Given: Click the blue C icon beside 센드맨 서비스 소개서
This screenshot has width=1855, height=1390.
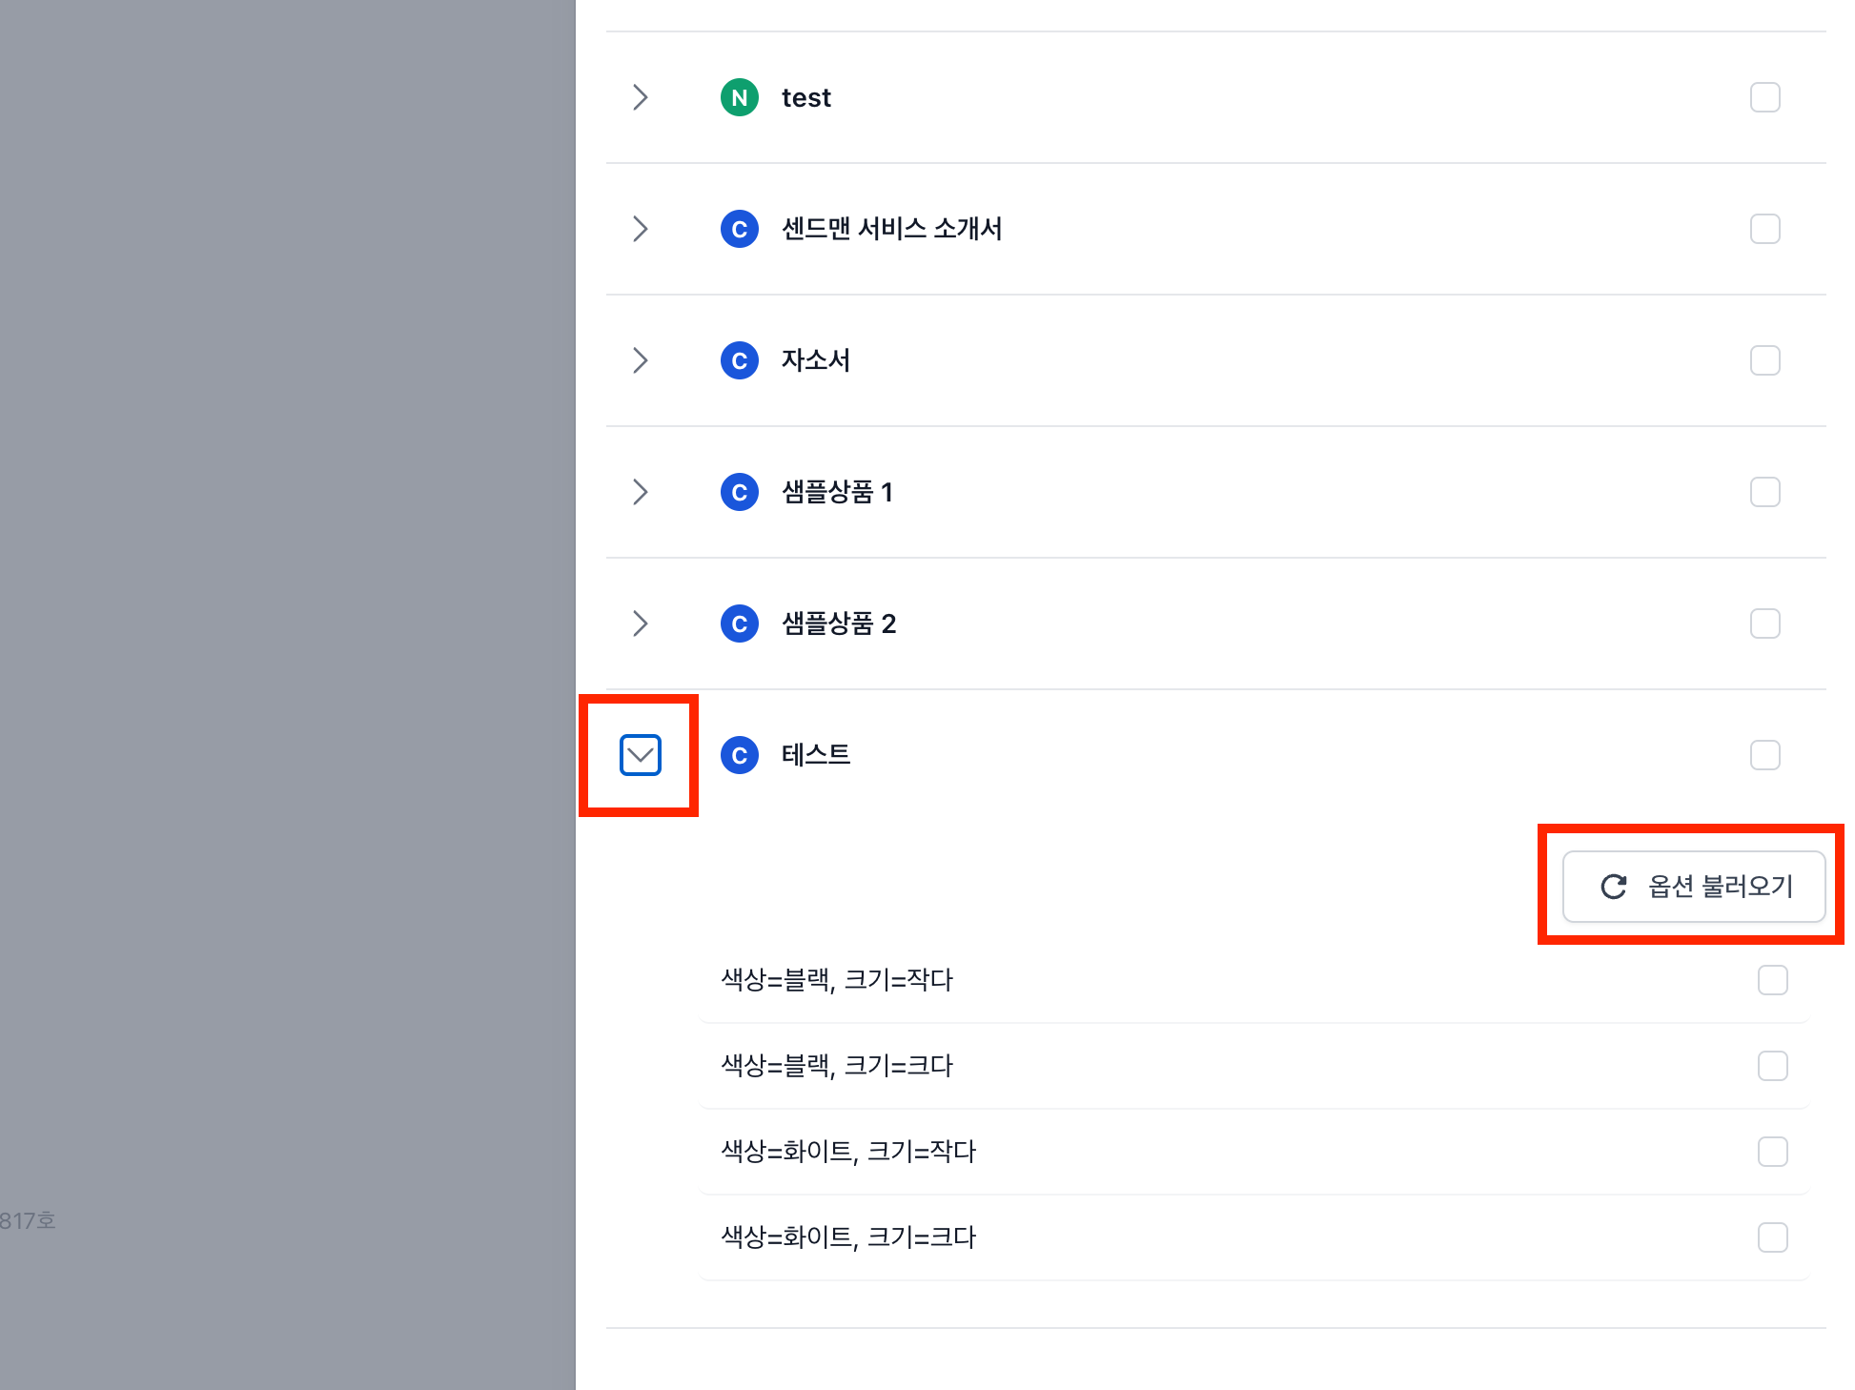Looking at the screenshot, I should click(739, 229).
